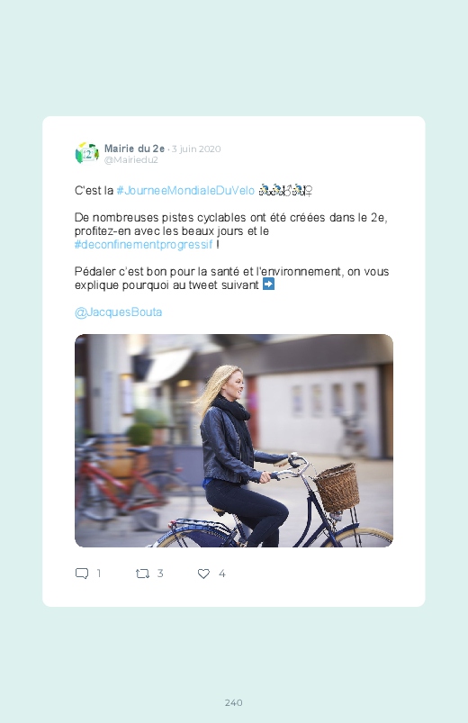468x723 pixels.
Task: Click the paragraph starting "De nombreuses pistes cyclables"
Action: point(231,230)
